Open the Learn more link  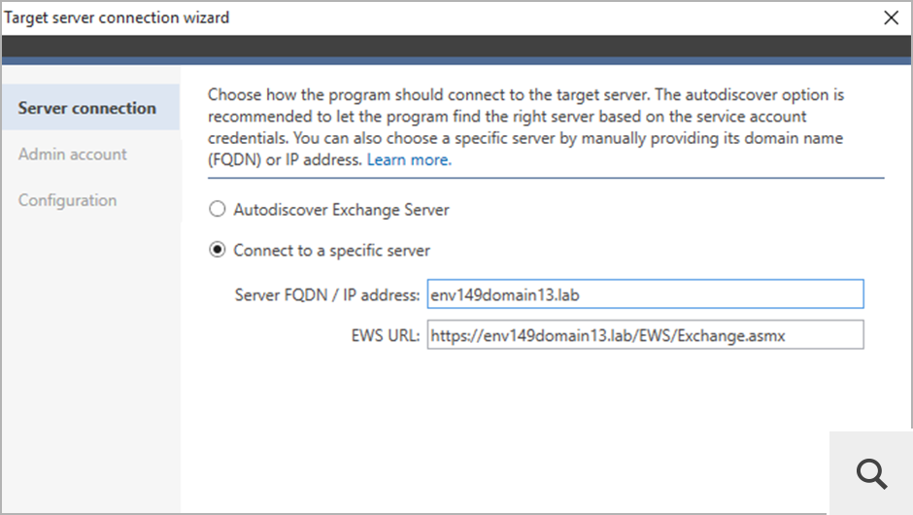click(409, 160)
